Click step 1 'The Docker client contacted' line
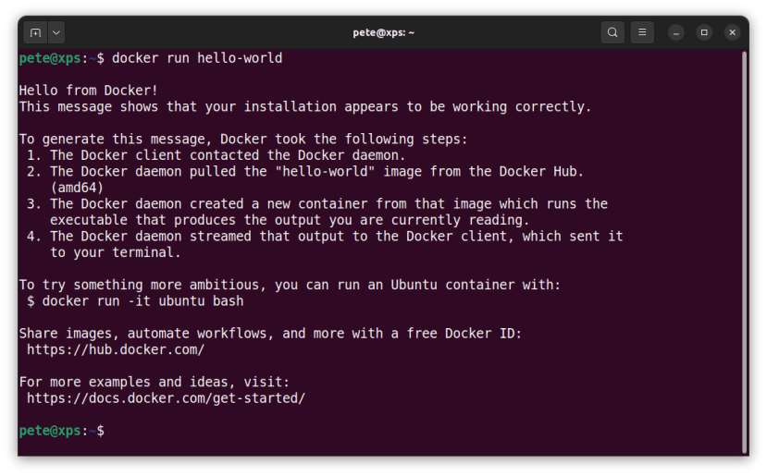Viewport: 767px width, 476px height. pos(216,155)
